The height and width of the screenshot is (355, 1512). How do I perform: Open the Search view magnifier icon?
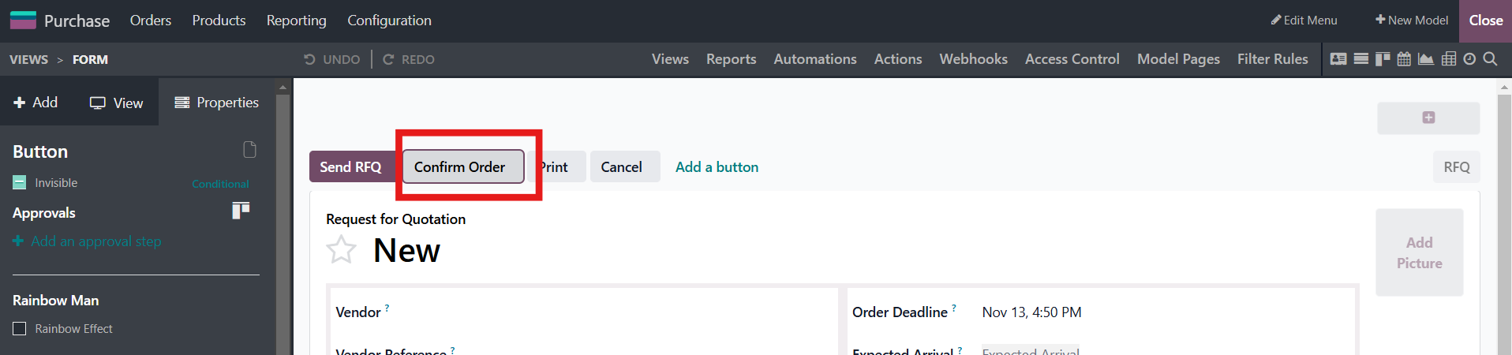click(1490, 59)
